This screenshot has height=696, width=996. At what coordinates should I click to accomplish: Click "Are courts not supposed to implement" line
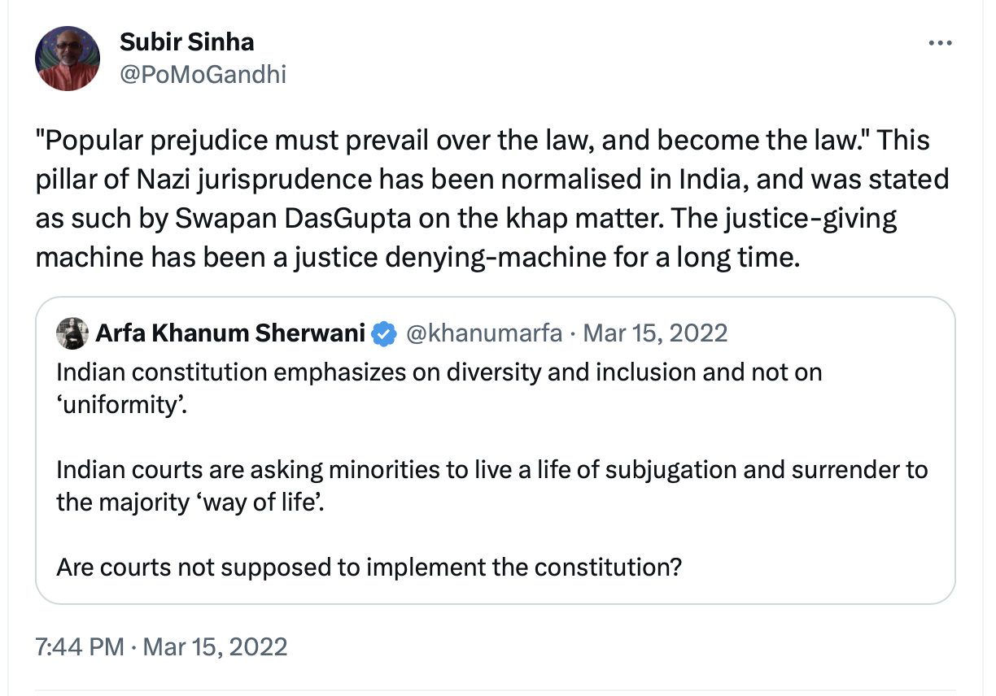(368, 566)
